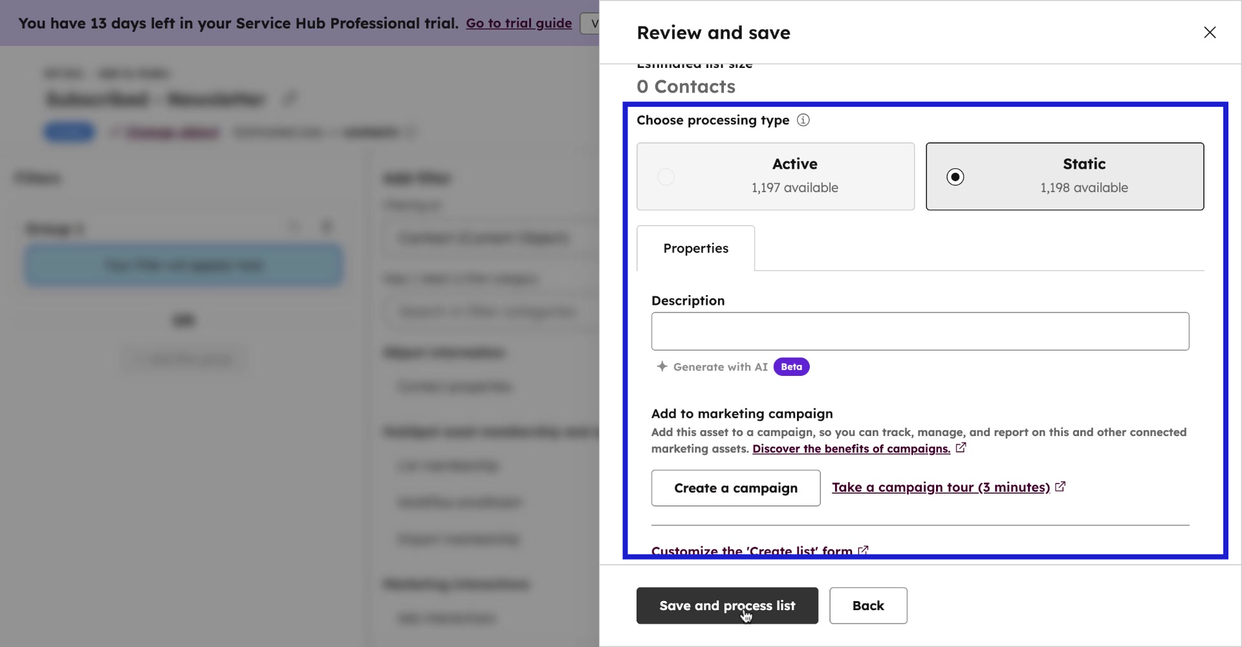
Task: Click the Generate with AI sparkle icon
Action: pyautogui.click(x=662, y=367)
